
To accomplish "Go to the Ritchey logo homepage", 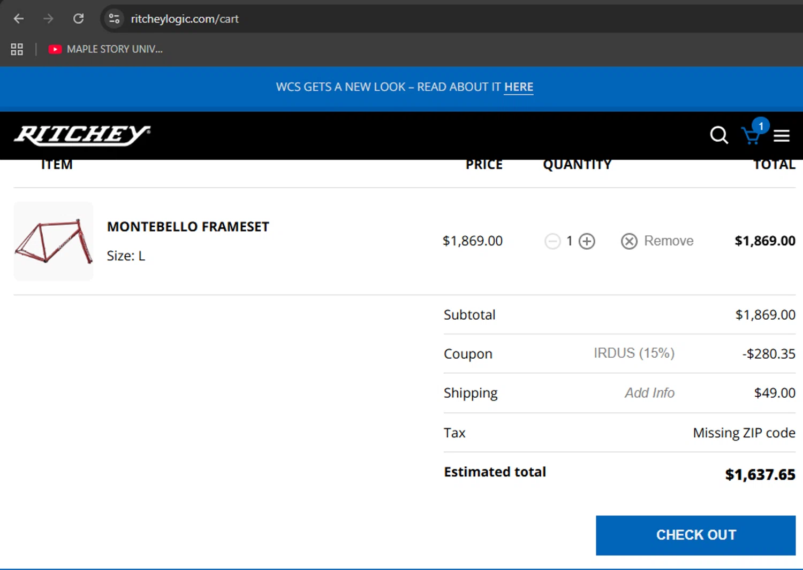I will point(82,135).
